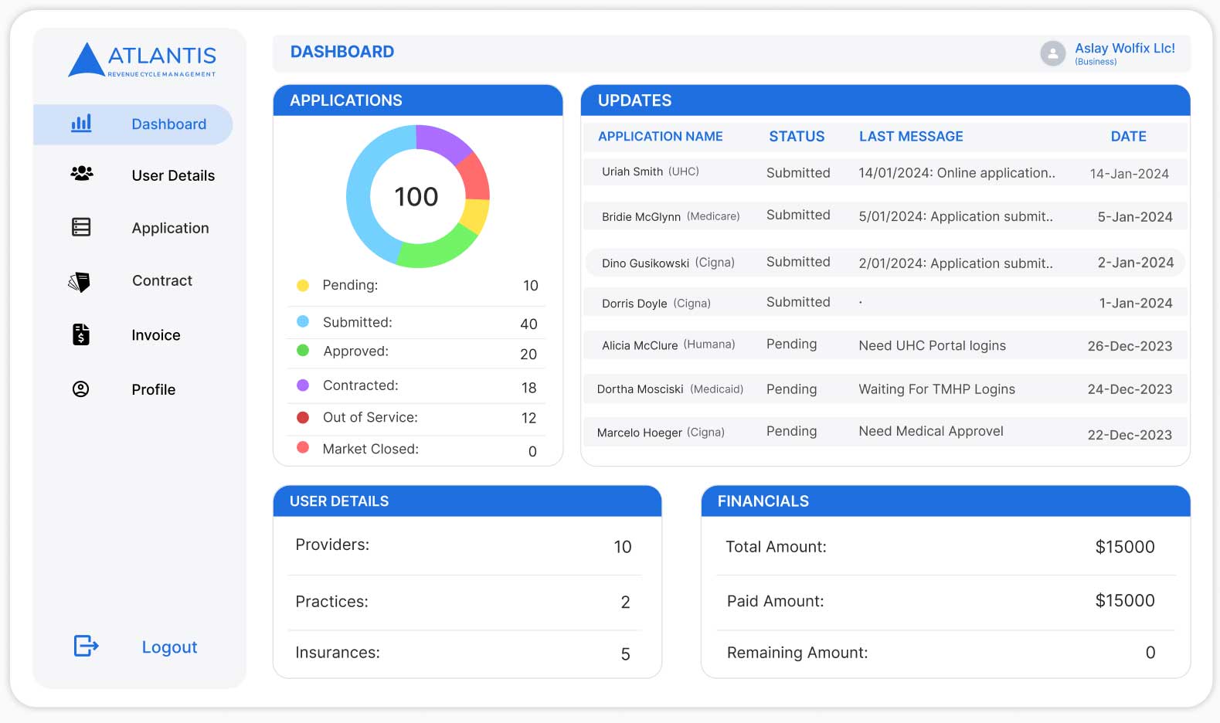Screen dimensions: 1220x723
Task: Click the Insurances count row
Action: pos(464,653)
